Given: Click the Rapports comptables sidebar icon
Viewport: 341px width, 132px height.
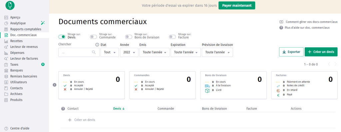Looking at the screenshot, I should (x=6, y=29).
